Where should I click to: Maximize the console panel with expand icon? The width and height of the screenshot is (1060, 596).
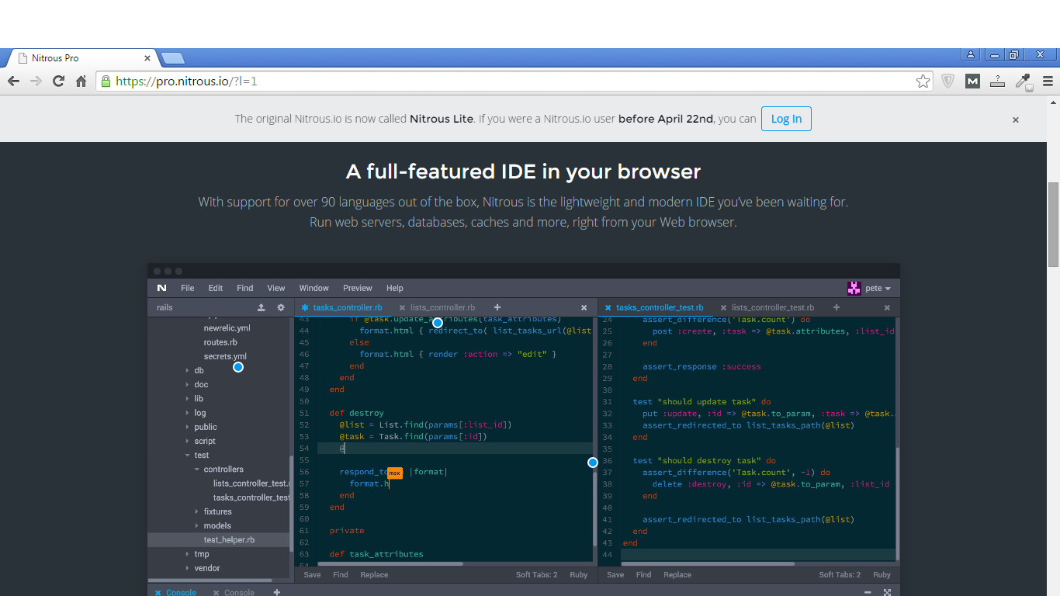click(888, 592)
